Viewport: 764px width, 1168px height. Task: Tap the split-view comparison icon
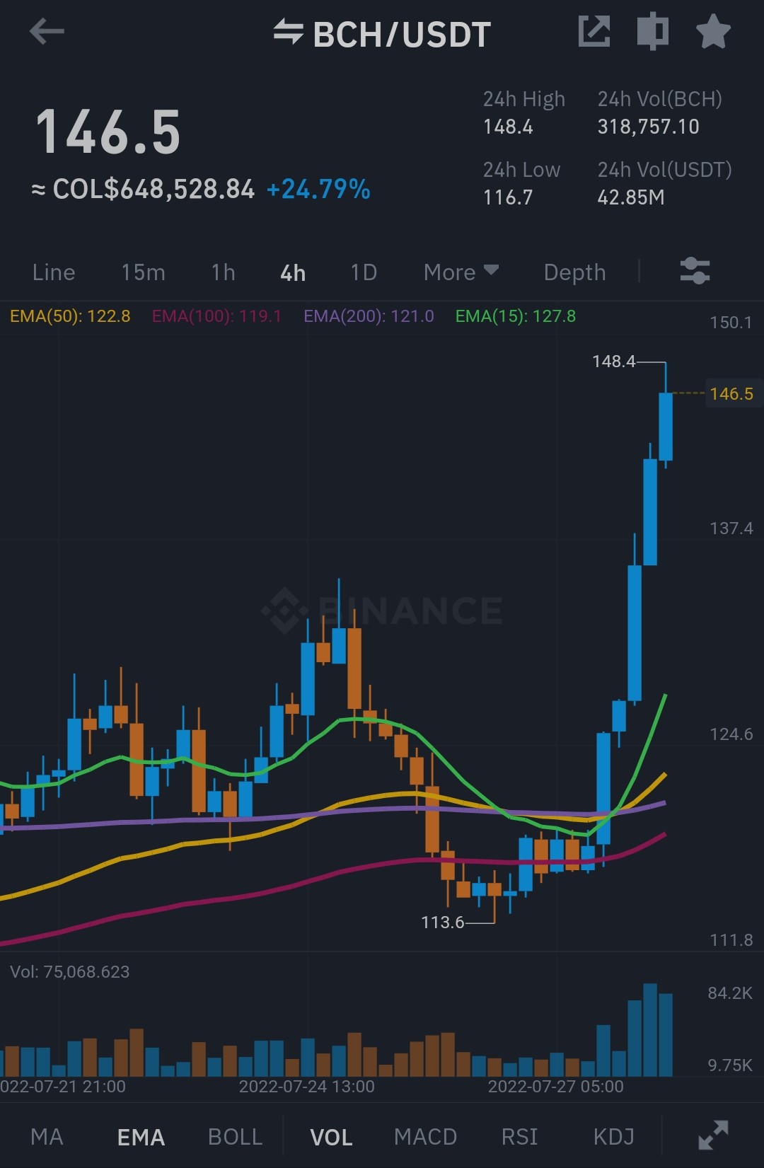[653, 32]
